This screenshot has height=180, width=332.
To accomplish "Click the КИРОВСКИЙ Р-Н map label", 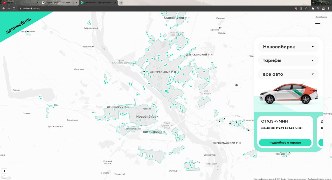I will click(154, 132).
